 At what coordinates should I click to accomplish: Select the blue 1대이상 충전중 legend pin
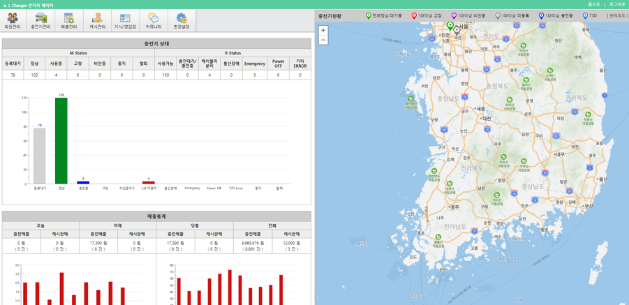[541, 15]
